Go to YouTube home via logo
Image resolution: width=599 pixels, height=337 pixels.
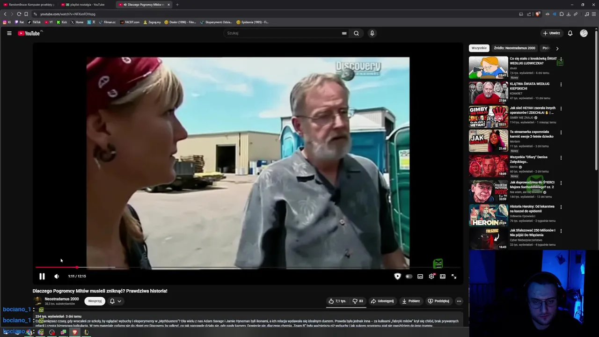coord(29,33)
